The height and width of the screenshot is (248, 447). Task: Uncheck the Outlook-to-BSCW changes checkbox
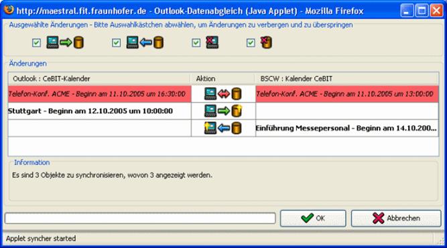click(36, 43)
